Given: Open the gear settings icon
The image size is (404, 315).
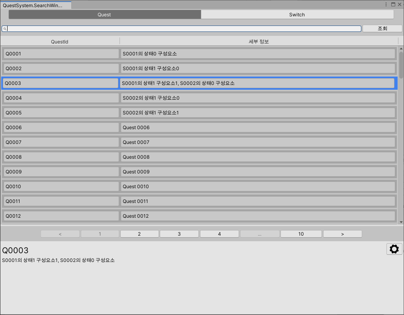Looking at the screenshot, I should pyautogui.click(x=394, y=249).
